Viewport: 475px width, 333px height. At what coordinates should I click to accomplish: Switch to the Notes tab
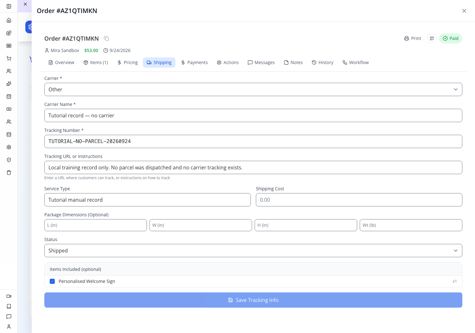(x=293, y=62)
